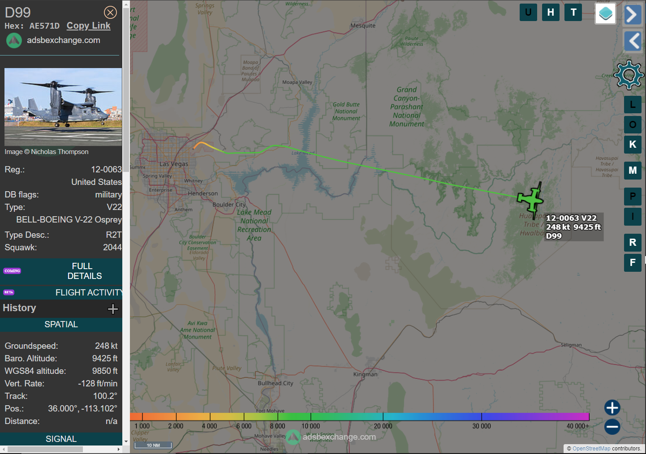The height and width of the screenshot is (454, 646).
Task: Toggle the T map button
Action: pos(573,12)
